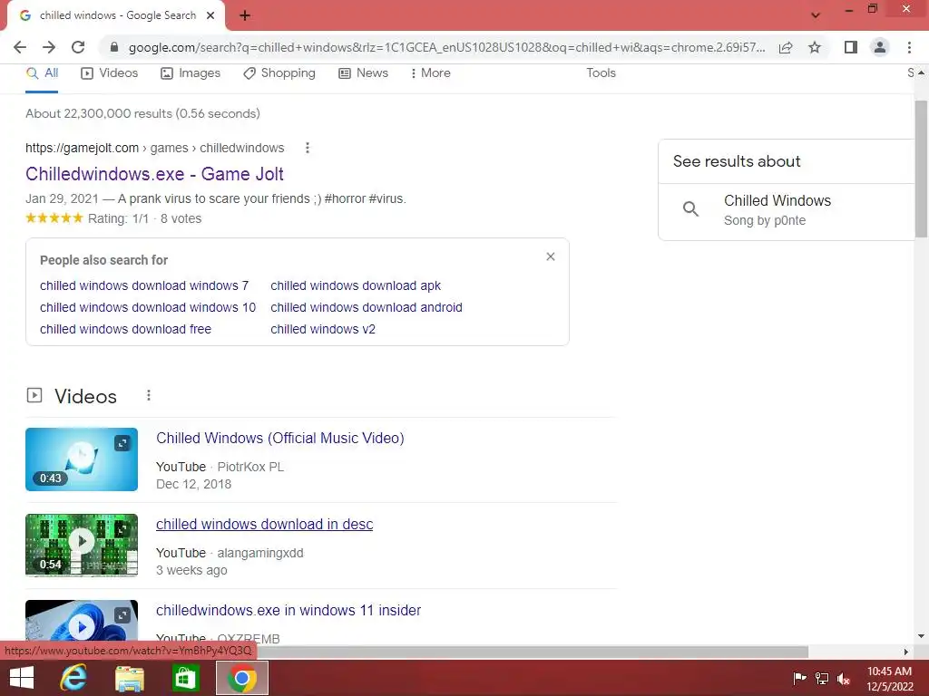Switch to Images search results
Viewport: 929px width, 696px height.
(x=191, y=72)
